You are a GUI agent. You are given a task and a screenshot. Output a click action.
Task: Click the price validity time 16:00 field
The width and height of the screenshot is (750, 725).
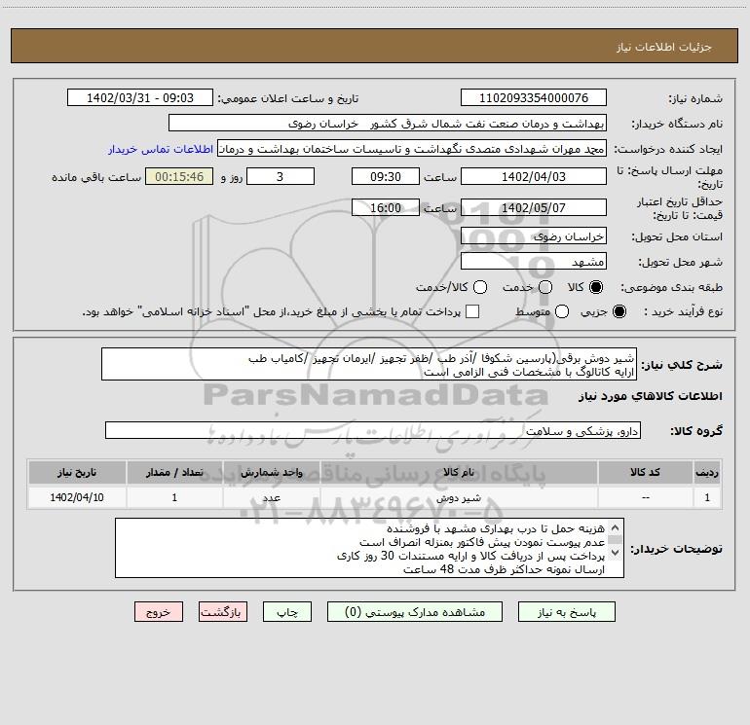point(386,207)
